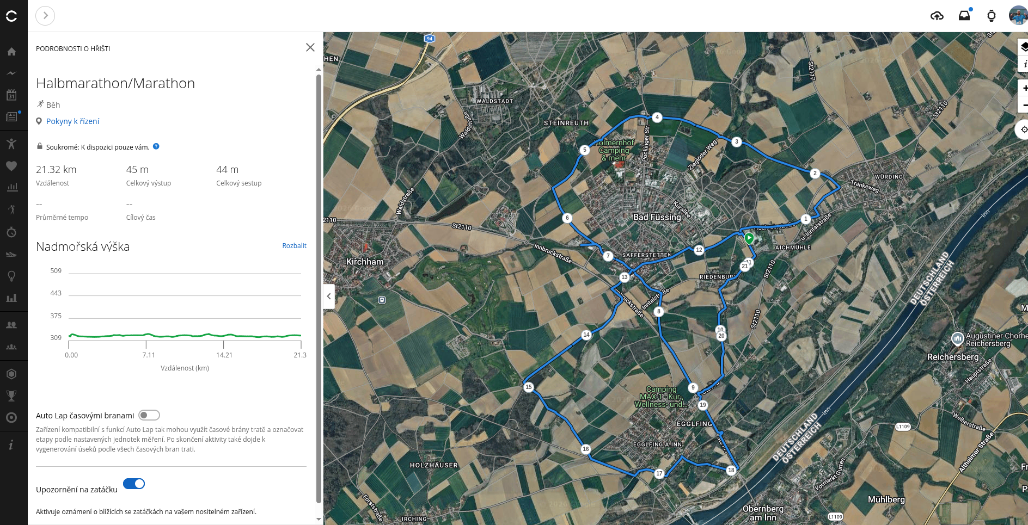Viewport: 1028px width, 525px height.
Task: Open the inbox notifications icon
Action: point(964,16)
